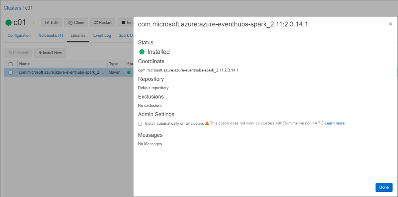Click the orange warning triangle icon
The width and height of the screenshot is (398, 197).
pos(207,123)
